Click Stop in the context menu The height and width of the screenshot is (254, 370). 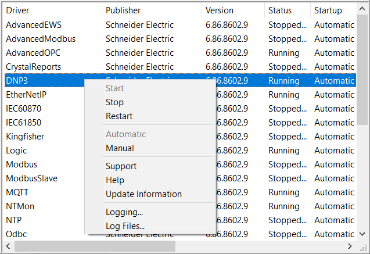[115, 102]
